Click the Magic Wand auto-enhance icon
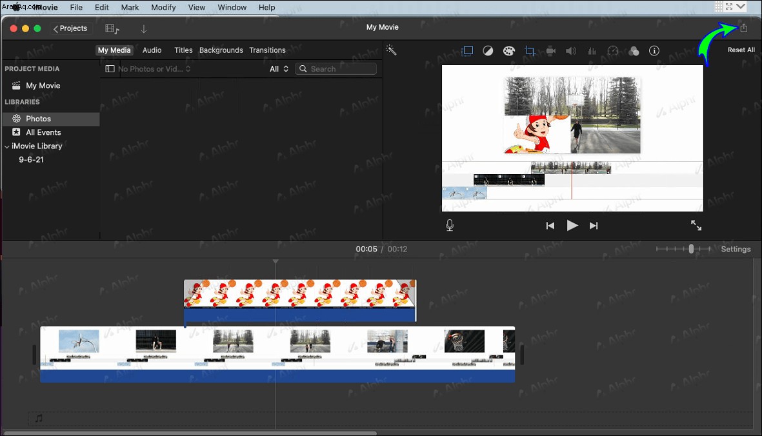Screen dimensions: 762x436 tap(391, 50)
